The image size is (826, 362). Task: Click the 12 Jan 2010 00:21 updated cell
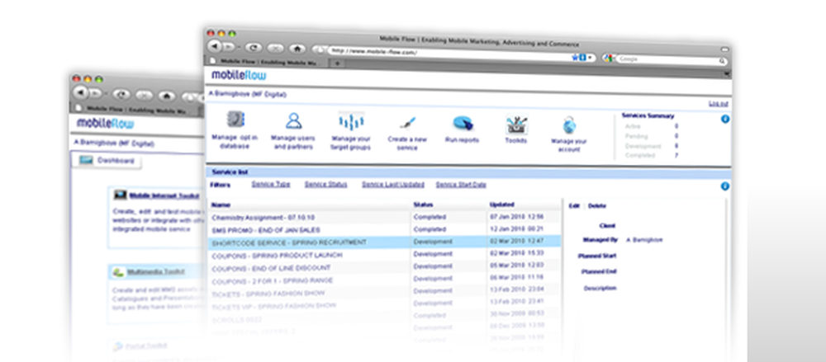point(517,229)
